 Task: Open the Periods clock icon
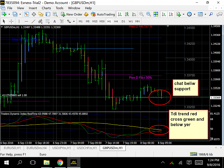pyautogui.click(x=189, y=14)
